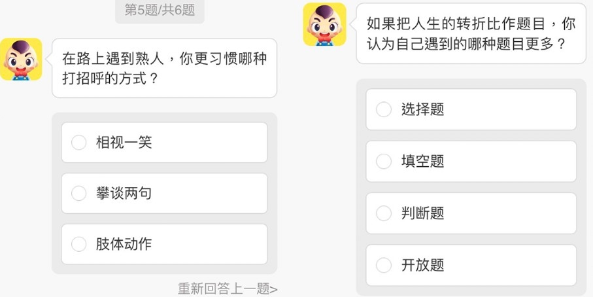Tap the 相视一笑 answer text
This screenshot has height=297, width=593.
(x=124, y=143)
